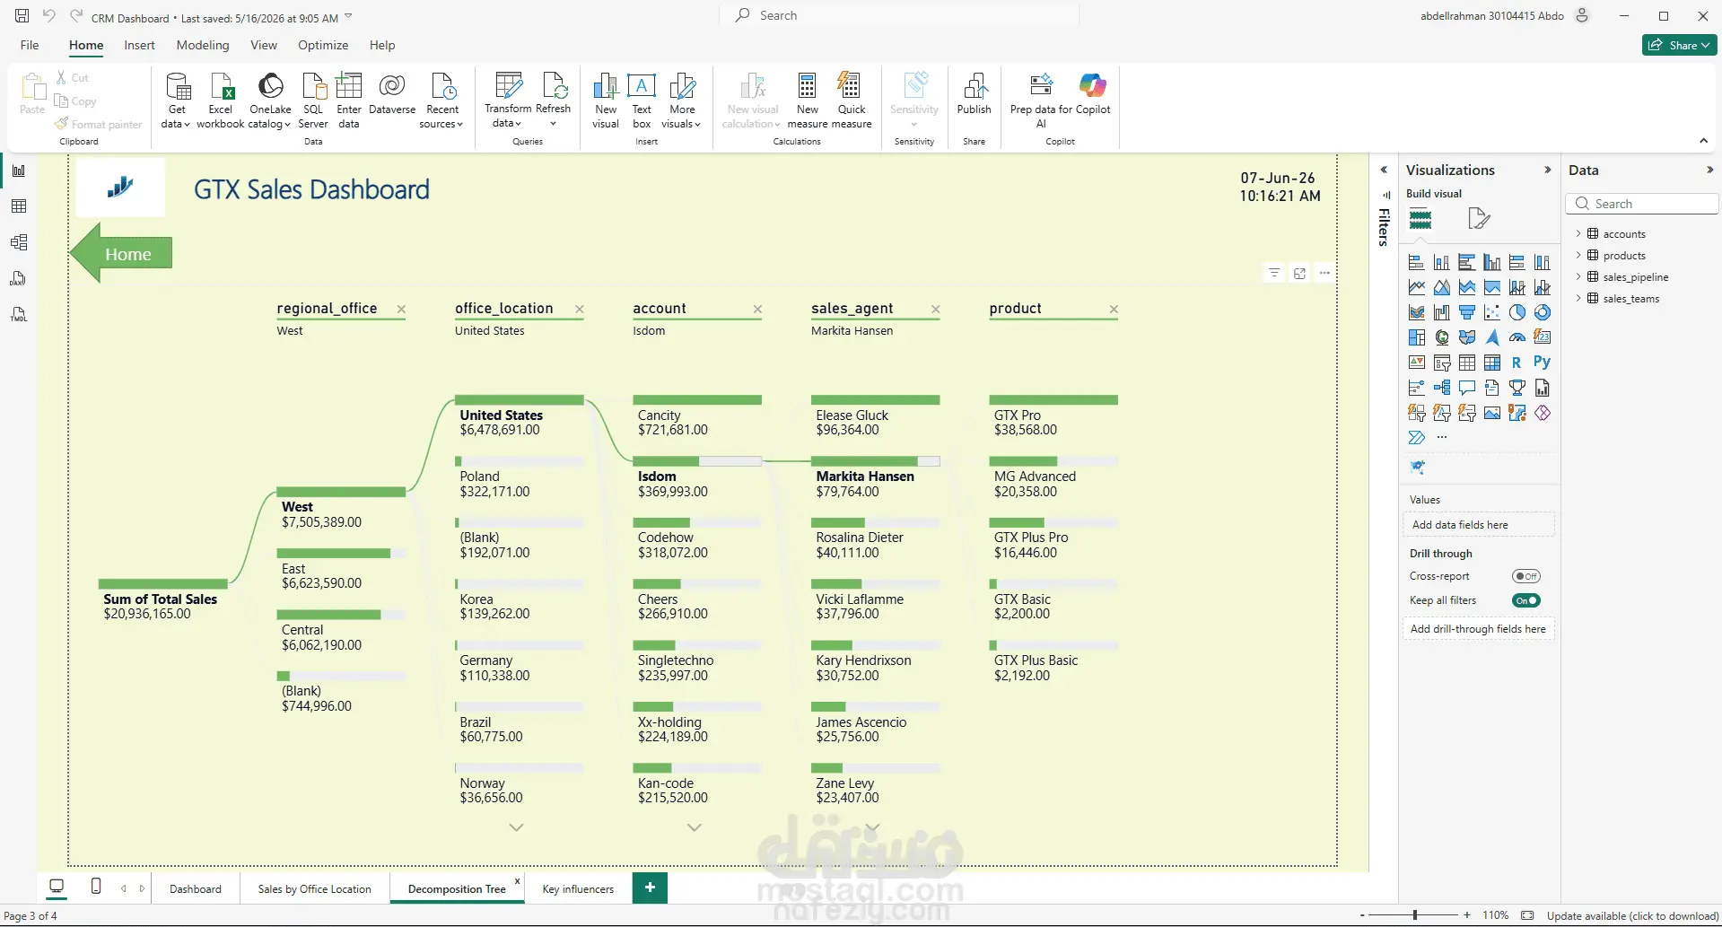Open the Get data source picker
The image size is (1722, 927).
177,100
